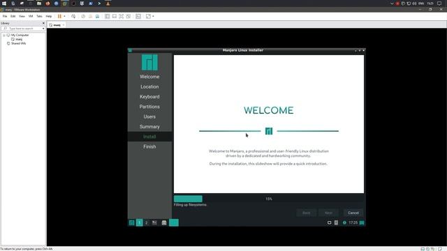The image size is (447, 251).
Task: Click the Location step in installer sidebar
Action: coord(149,86)
